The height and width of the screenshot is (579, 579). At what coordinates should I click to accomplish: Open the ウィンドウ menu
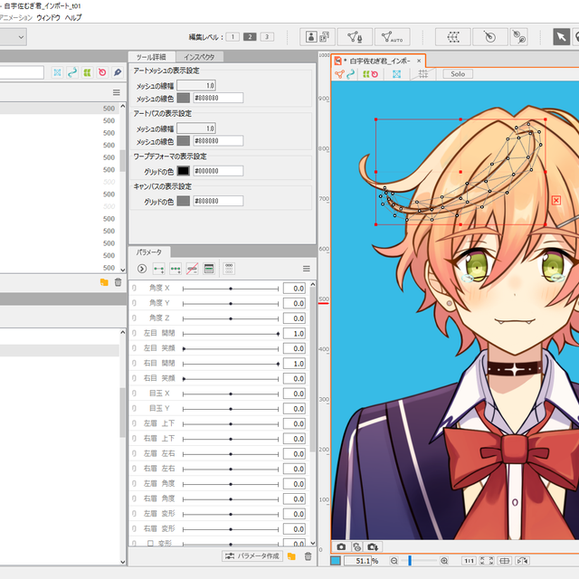pos(49,17)
